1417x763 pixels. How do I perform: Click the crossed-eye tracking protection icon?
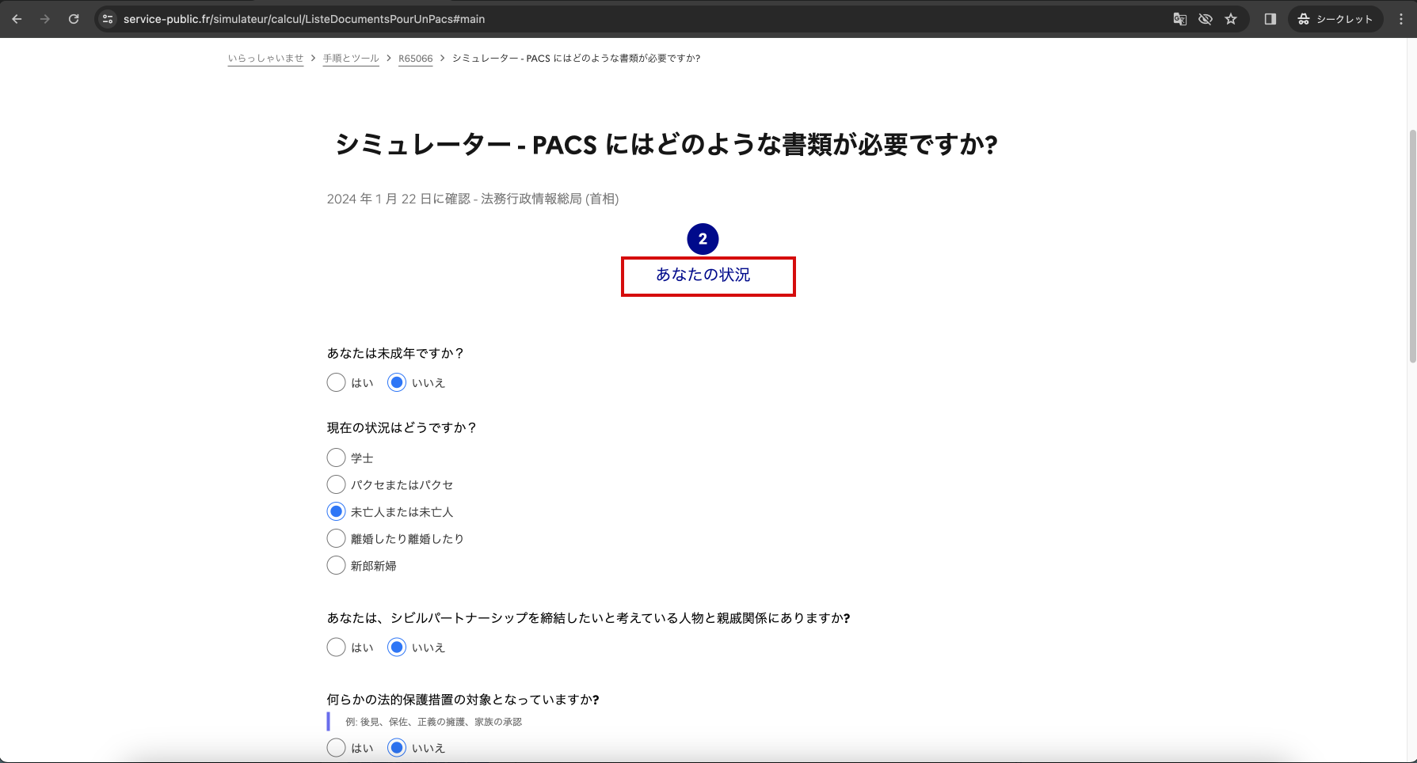tap(1206, 19)
